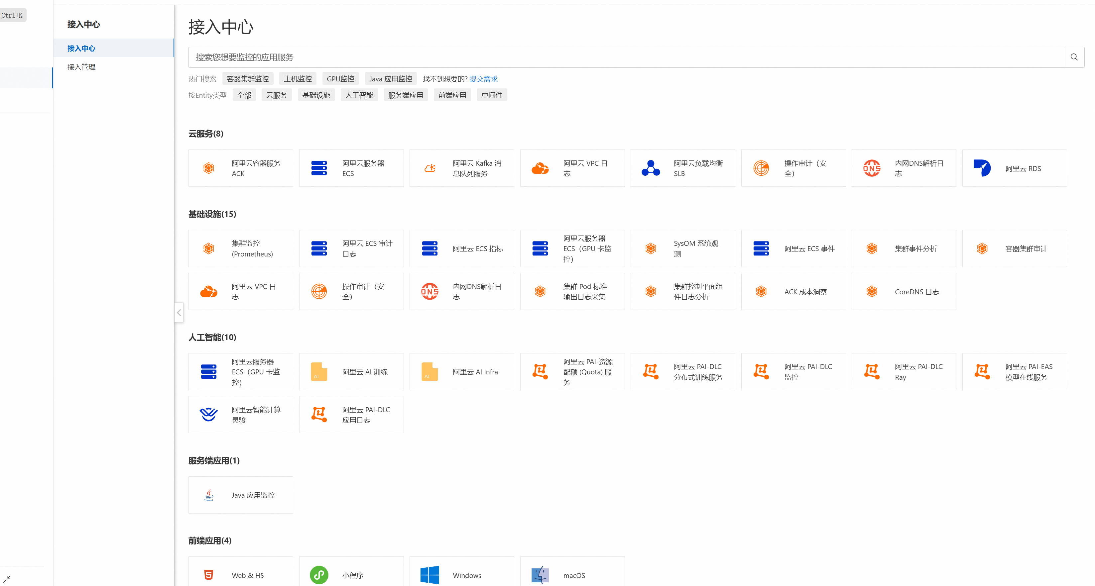Click the 小程序 green icon
The image size is (1095, 586).
319,575
